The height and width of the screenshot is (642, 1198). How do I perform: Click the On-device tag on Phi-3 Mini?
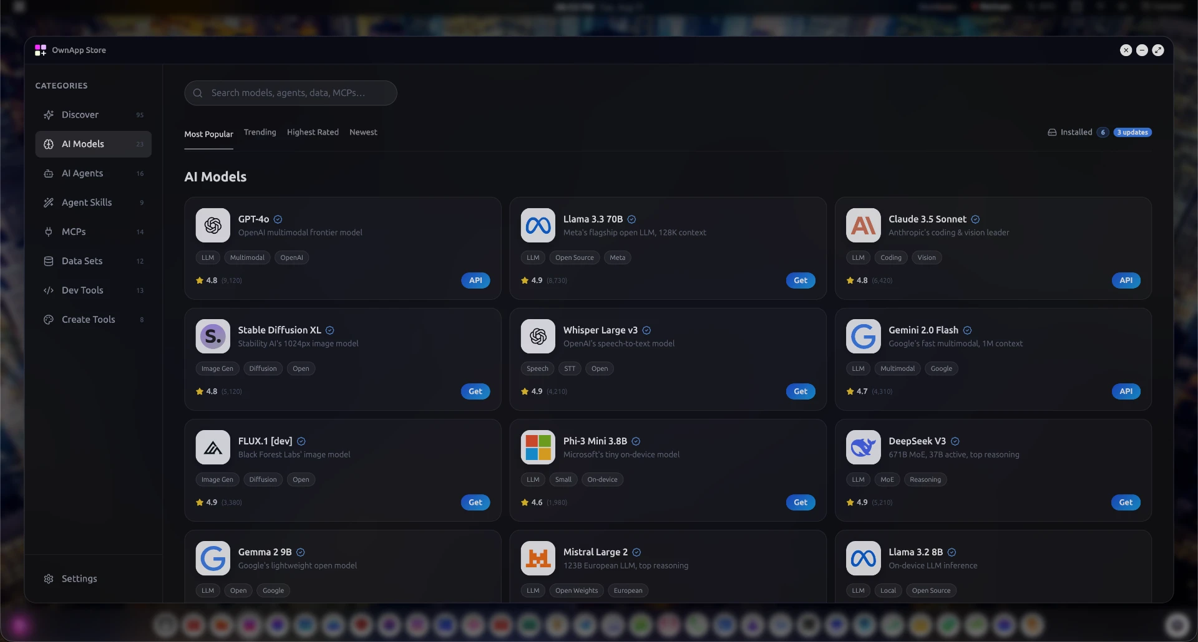[x=602, y=479]
